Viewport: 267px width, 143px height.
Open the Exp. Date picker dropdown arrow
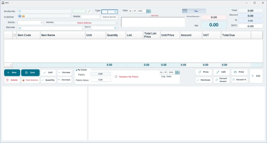[x=179, y=72]
